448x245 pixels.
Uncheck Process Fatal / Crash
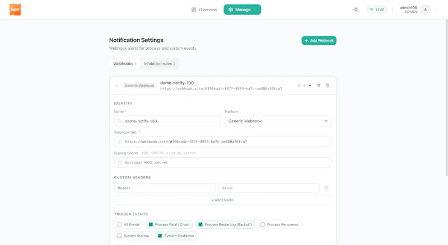[151, 224]
